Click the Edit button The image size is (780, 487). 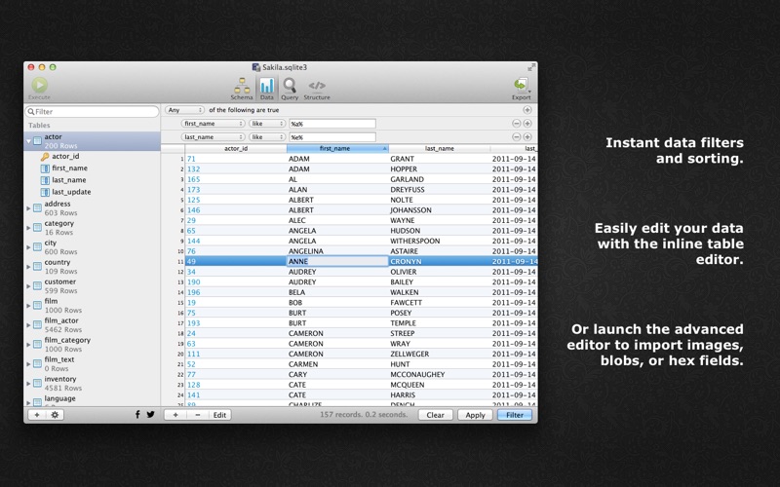click(219, 415)
